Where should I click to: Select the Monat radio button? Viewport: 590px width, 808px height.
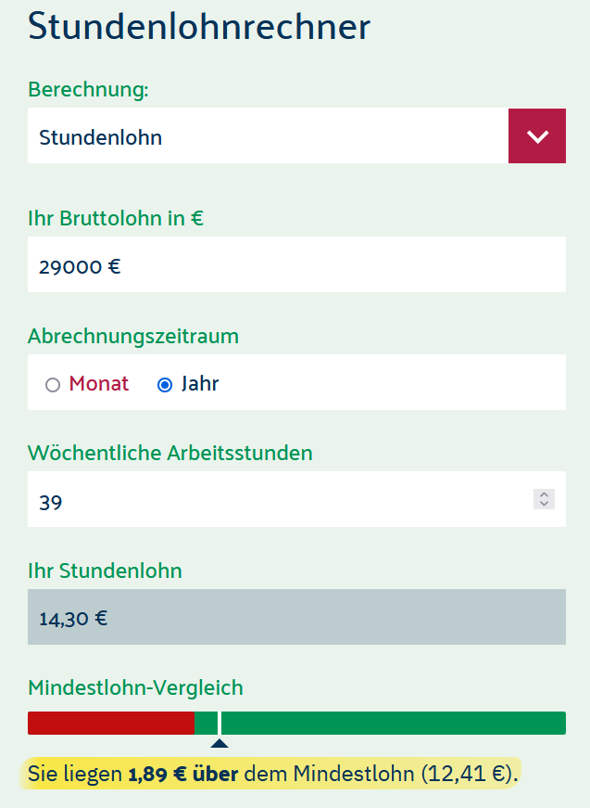tap(53, 385)
